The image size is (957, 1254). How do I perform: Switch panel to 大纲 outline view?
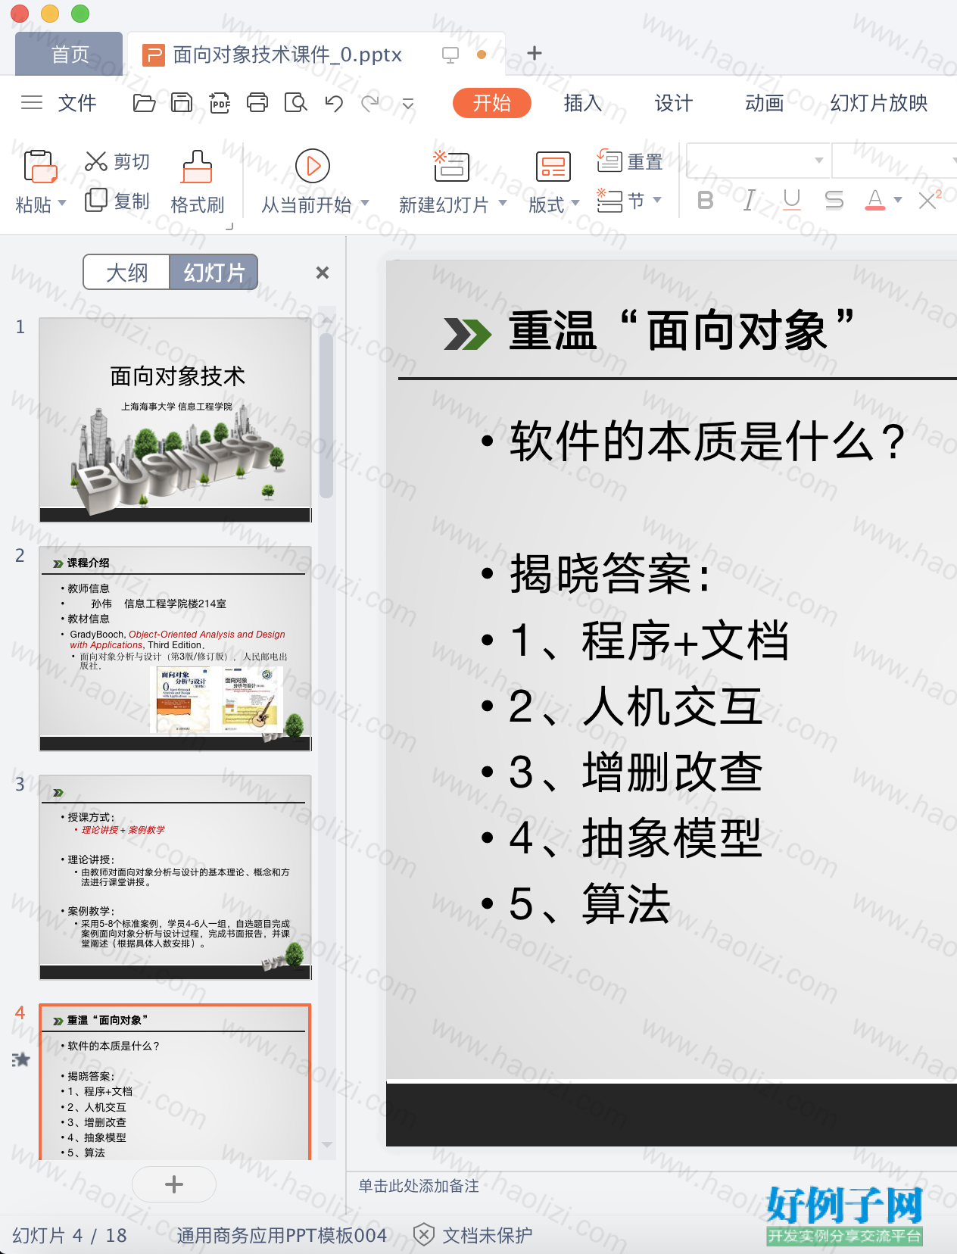coord(126,273)
